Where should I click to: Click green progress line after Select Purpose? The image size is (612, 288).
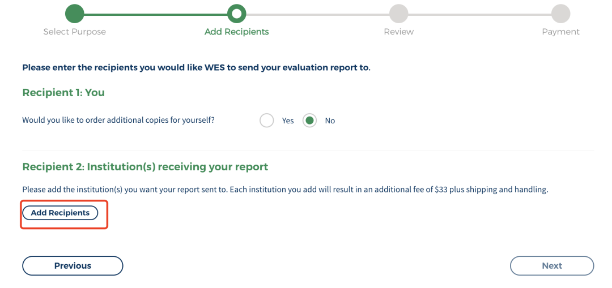pos(156,14)
